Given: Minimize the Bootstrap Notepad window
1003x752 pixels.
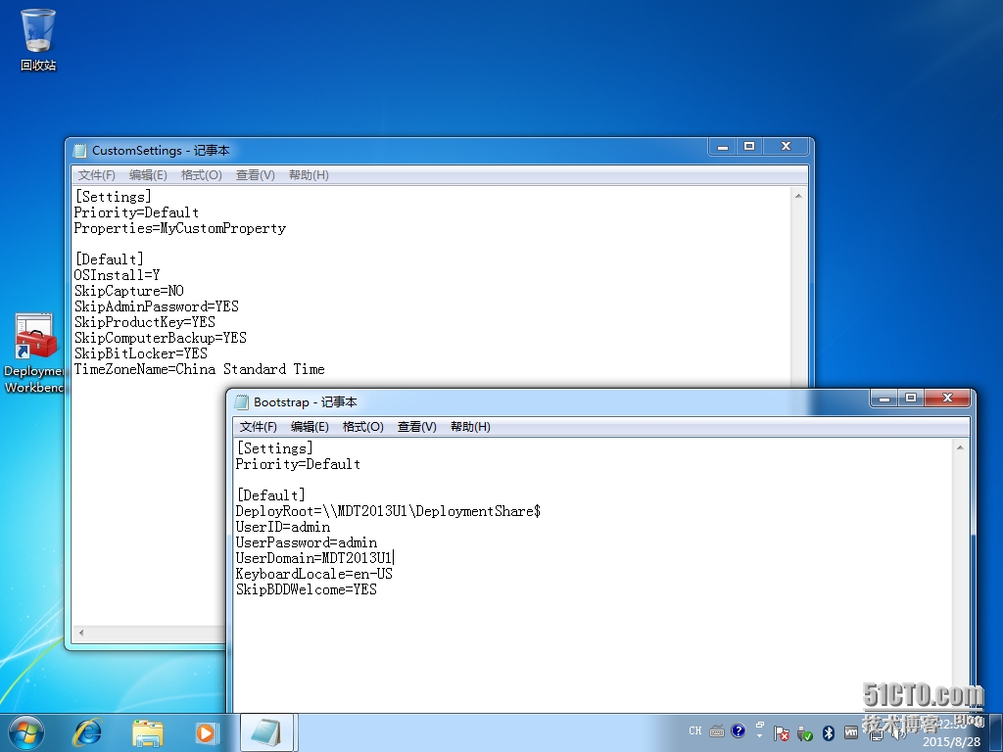Looking at the screenshot, I should tap(884, 399).
